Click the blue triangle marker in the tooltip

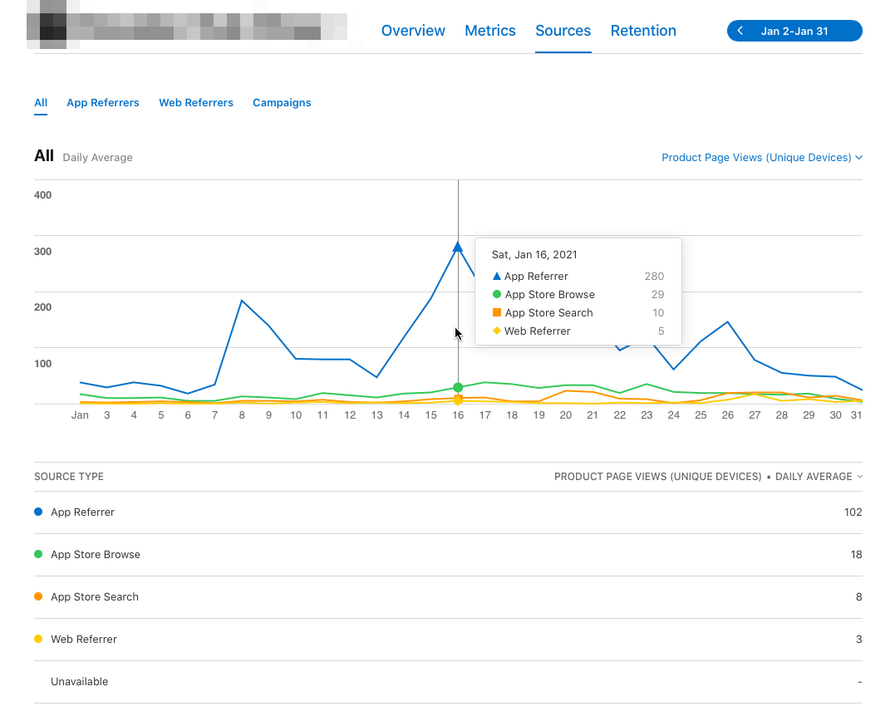point(497,275)
